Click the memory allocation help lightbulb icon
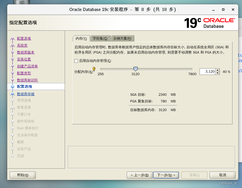The image size is (242, 188). (94, 69)
